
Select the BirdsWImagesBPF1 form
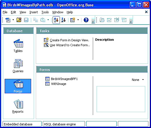click(x=61, y=79)
